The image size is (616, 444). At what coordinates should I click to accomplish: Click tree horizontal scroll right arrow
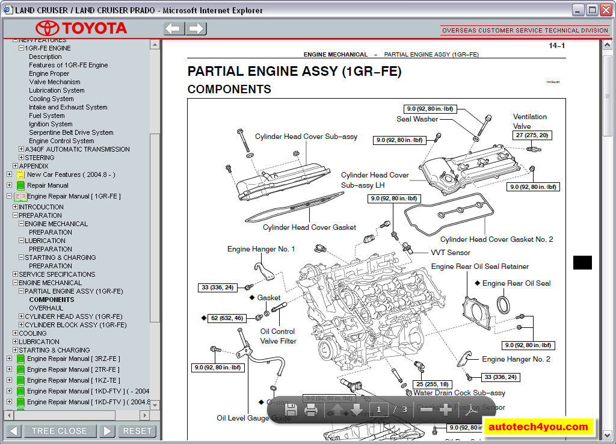coord(144,415)
